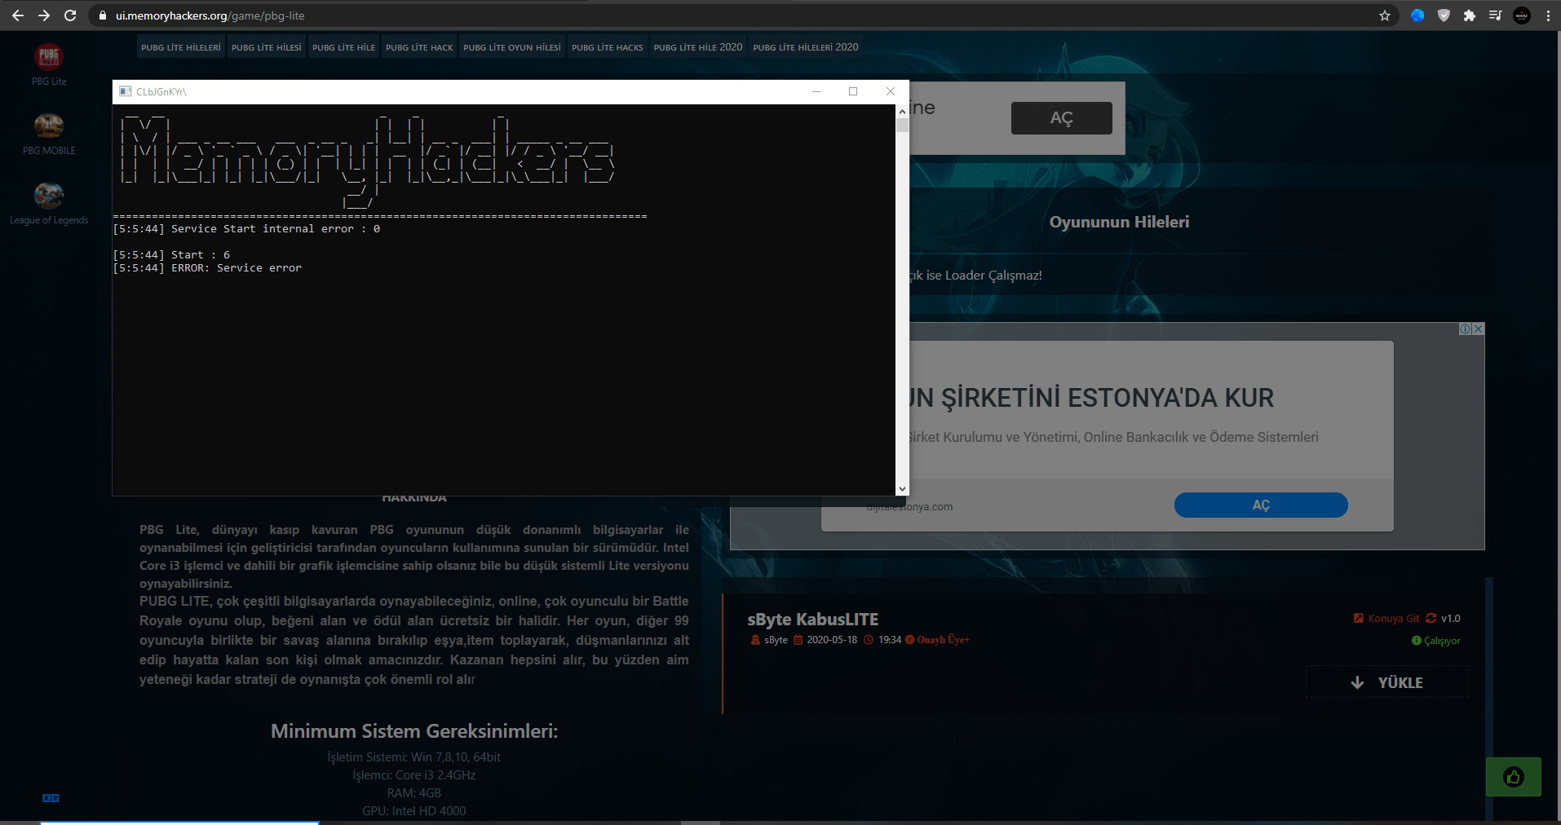Open the shield extension icon
1561x825 pixels.
coord(1444,15)
